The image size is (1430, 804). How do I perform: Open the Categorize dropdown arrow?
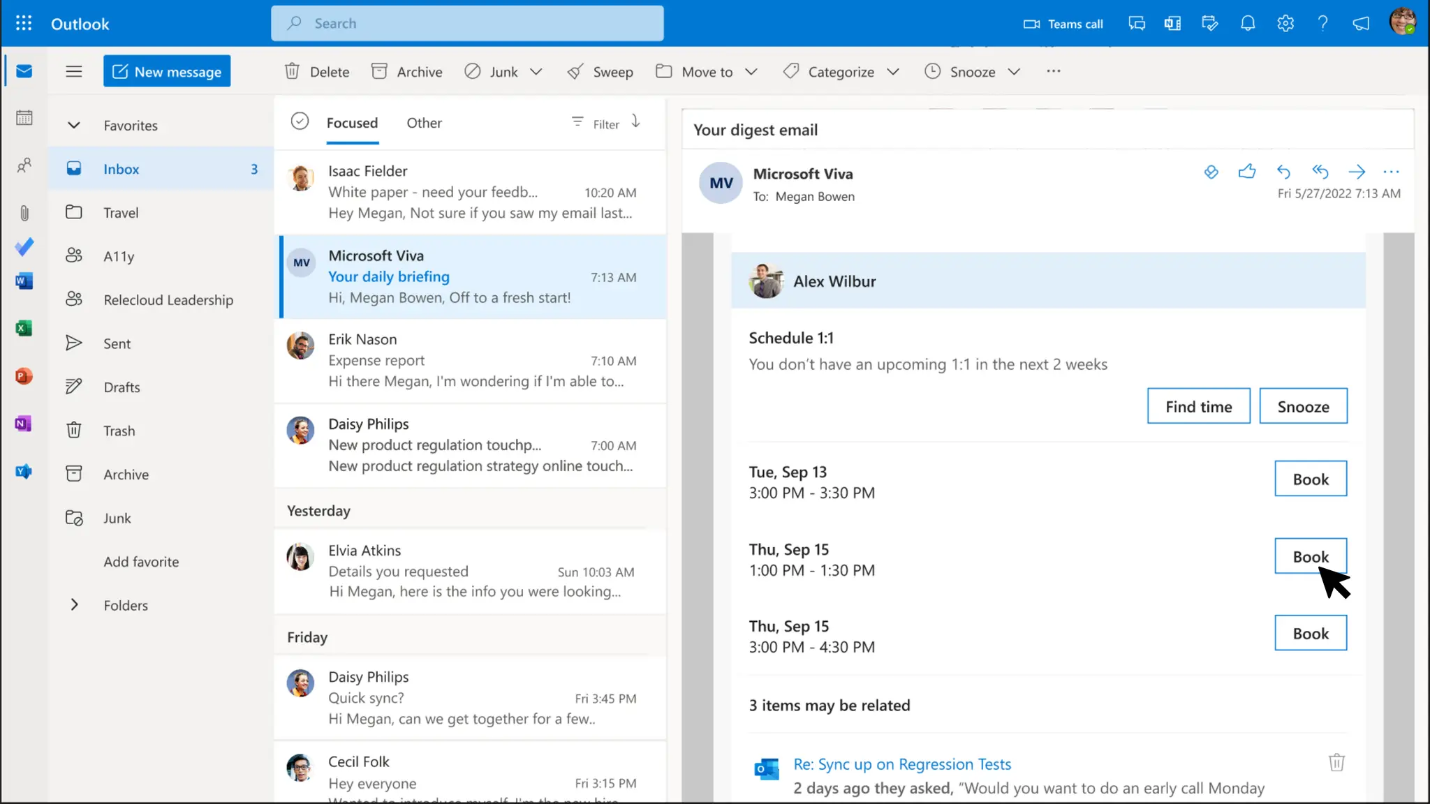coord(892,72)
